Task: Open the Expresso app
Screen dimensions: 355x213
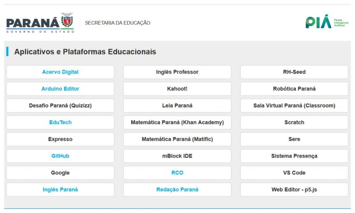Action: [x=60, y=139]
